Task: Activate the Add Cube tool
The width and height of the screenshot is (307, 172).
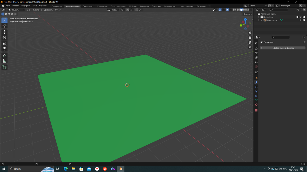Action: coord(4,67)
